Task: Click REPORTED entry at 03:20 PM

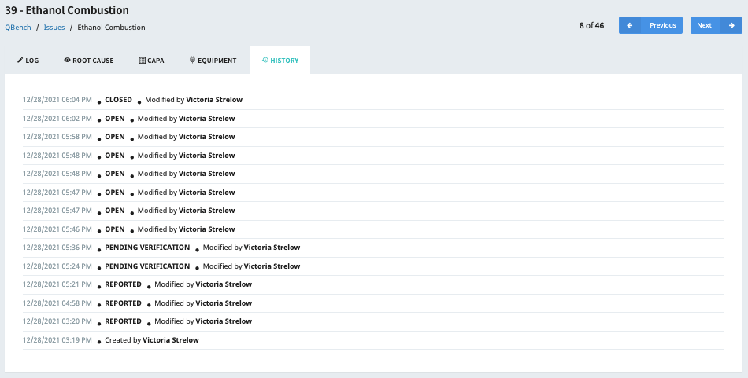Action: [x=373, y=321]
